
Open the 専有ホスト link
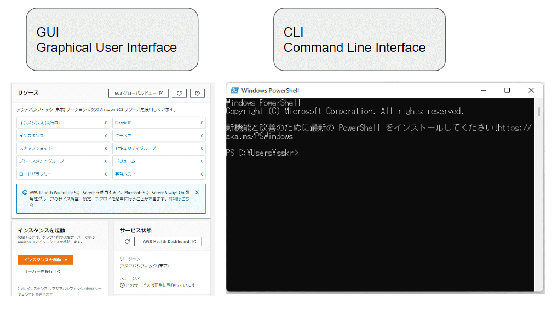[x=125, y=174]
